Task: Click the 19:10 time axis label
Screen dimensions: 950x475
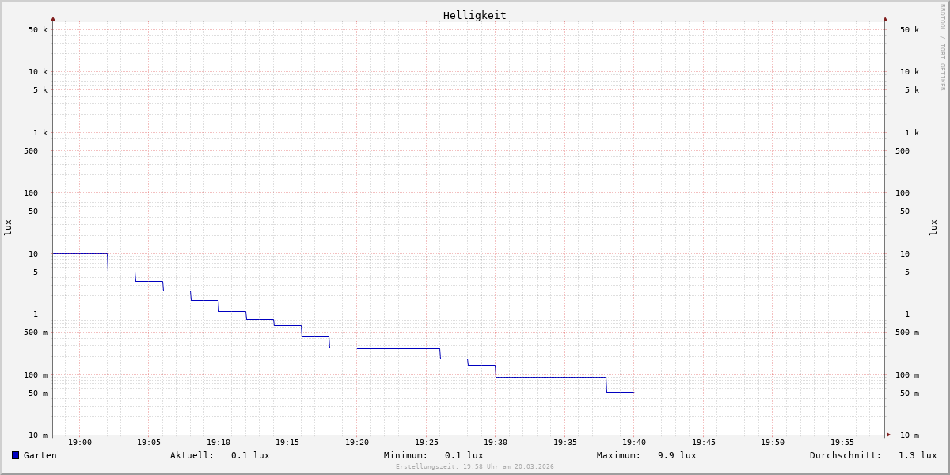Action: point(218,443)
